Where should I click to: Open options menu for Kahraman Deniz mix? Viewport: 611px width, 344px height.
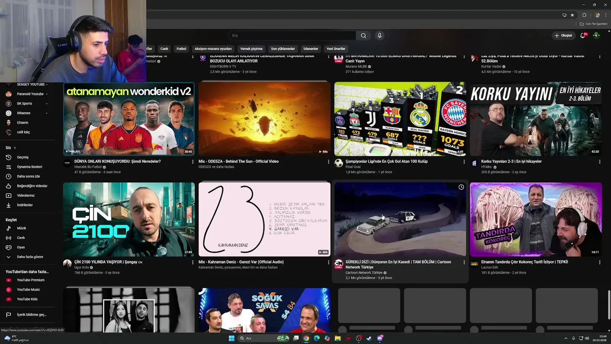click(328, 262)
